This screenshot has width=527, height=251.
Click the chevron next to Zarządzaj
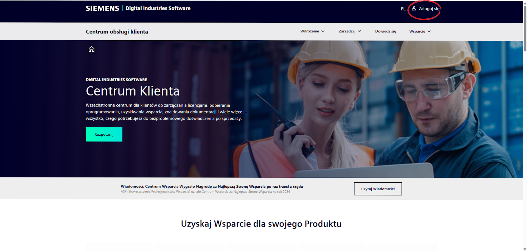(x=360, y=31)
